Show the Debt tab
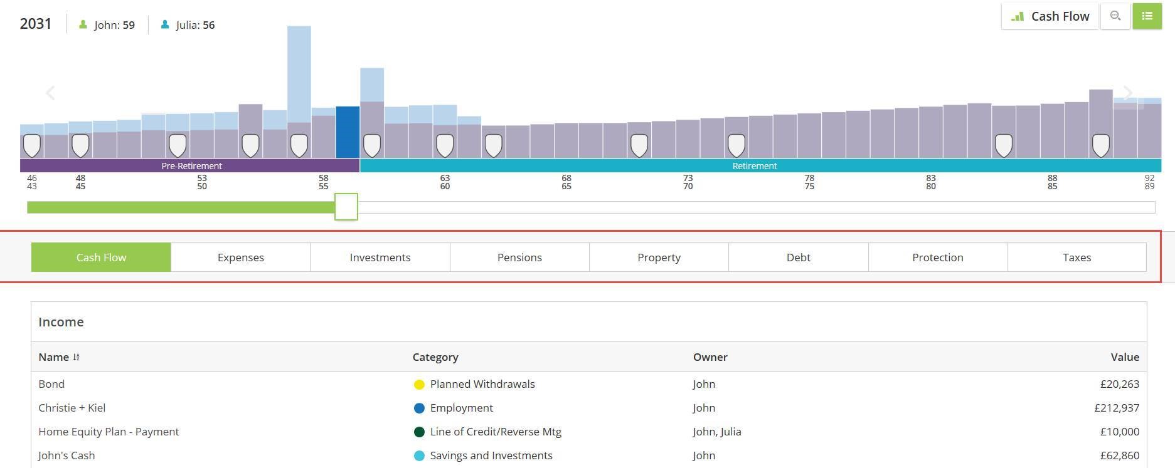Image resolution: width=1175 pixels, height=468 pixels. [798, 257]
